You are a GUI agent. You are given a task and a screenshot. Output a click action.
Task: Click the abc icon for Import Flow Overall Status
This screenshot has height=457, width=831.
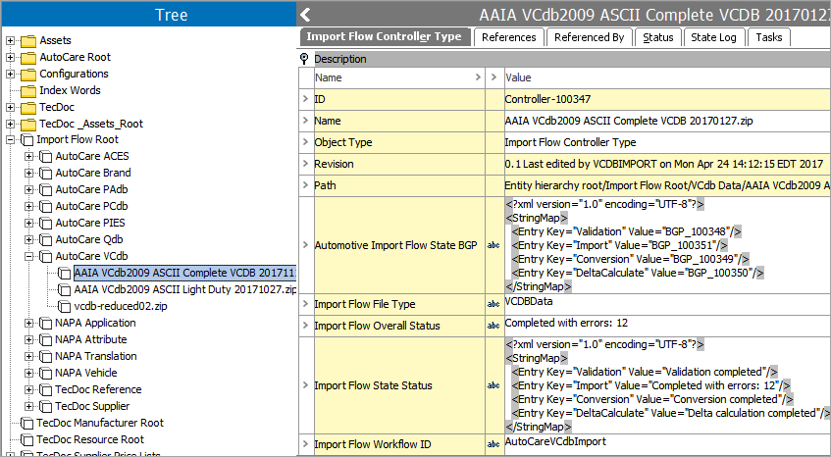493,326
